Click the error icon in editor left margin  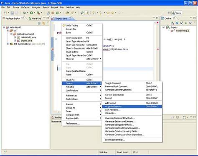pos(53,49)
